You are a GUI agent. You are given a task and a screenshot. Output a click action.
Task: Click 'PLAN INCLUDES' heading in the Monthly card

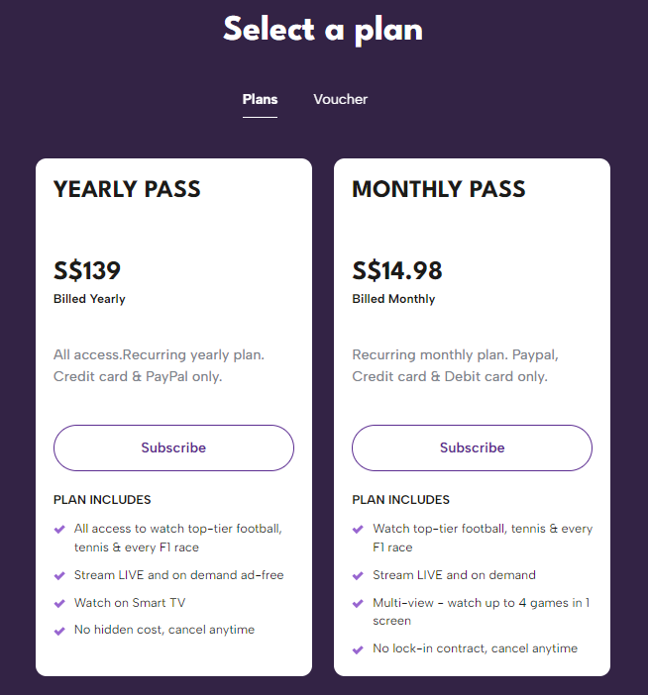(400, 500)
